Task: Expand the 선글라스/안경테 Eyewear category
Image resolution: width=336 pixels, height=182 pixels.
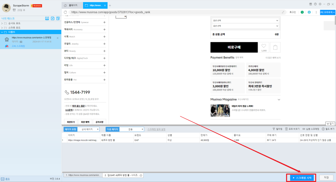Action: click(104, 22)
